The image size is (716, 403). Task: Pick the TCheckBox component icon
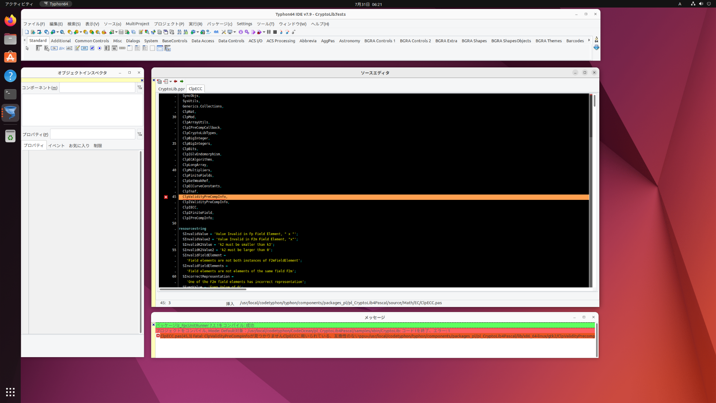pyautogui.click(x=92, y=48)
